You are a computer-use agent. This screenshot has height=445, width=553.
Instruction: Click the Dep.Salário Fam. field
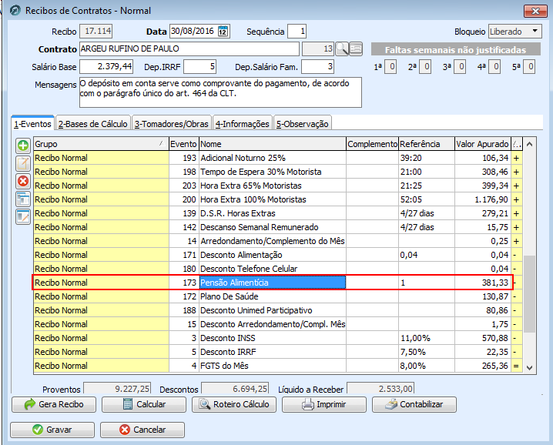318,67
